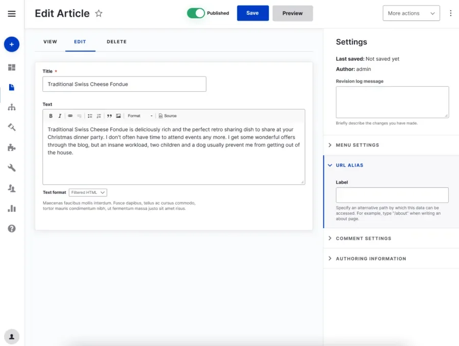Insert an image in the editor
The height and width of the screenshot is (346, 459).
tap(118, 116)
